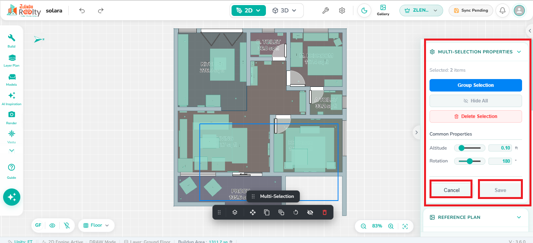Open the Floor grid dropdown
The height and width of the screenshot is (243, 533).
[x=96, y=225]
